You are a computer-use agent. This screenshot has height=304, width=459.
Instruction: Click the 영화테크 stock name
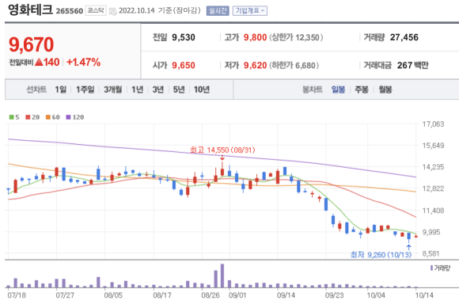[30, 9]
